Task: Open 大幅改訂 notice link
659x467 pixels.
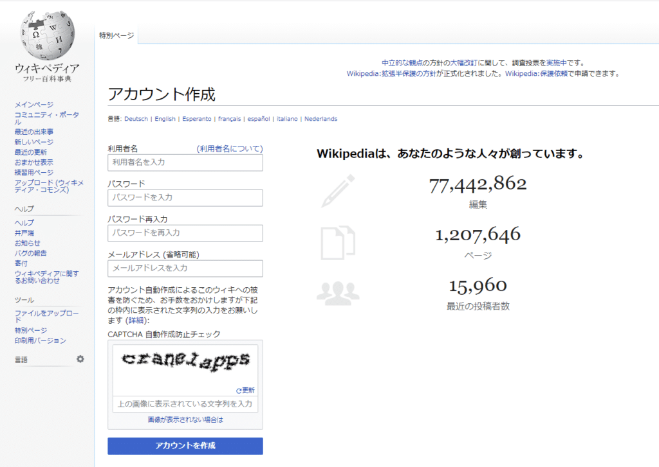Action: (464, 63)
